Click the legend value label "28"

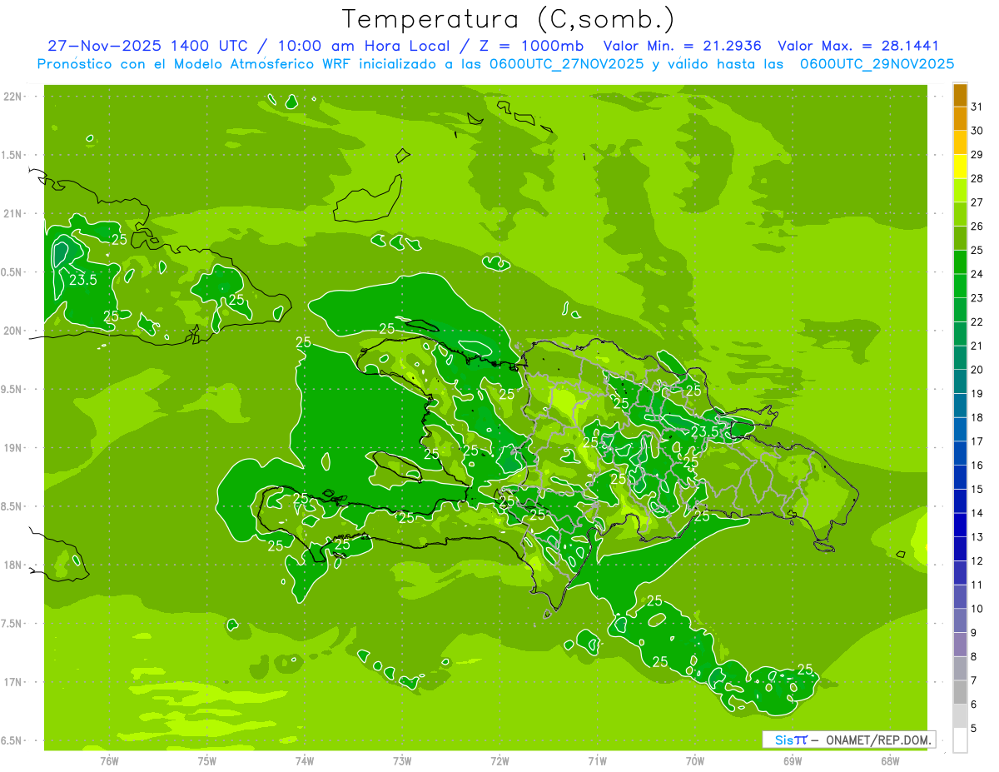coord(977,179)
